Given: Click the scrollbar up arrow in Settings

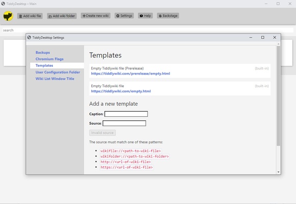Looking at the screenshot, I should (x=278, y=44).
